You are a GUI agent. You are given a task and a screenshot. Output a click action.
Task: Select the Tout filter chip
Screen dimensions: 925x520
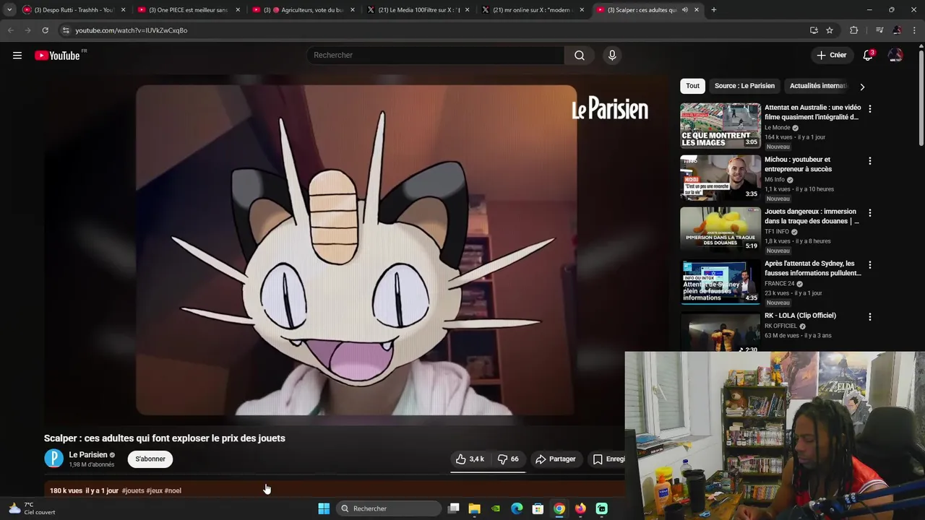point(692,86)
